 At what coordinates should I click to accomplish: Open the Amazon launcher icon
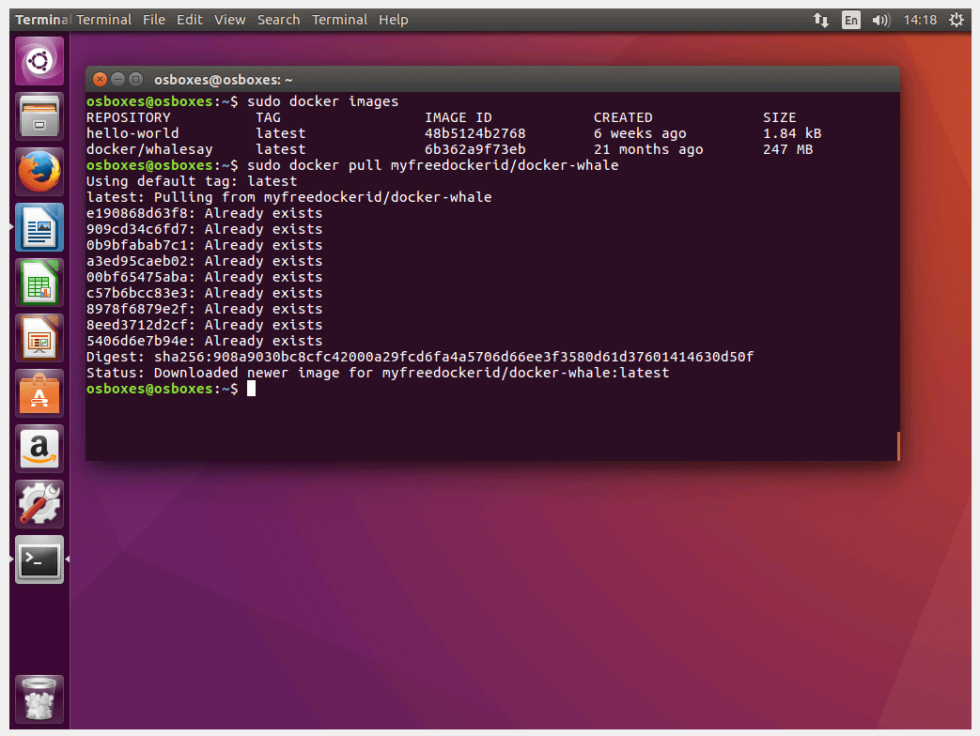click(x=39, y=449)
